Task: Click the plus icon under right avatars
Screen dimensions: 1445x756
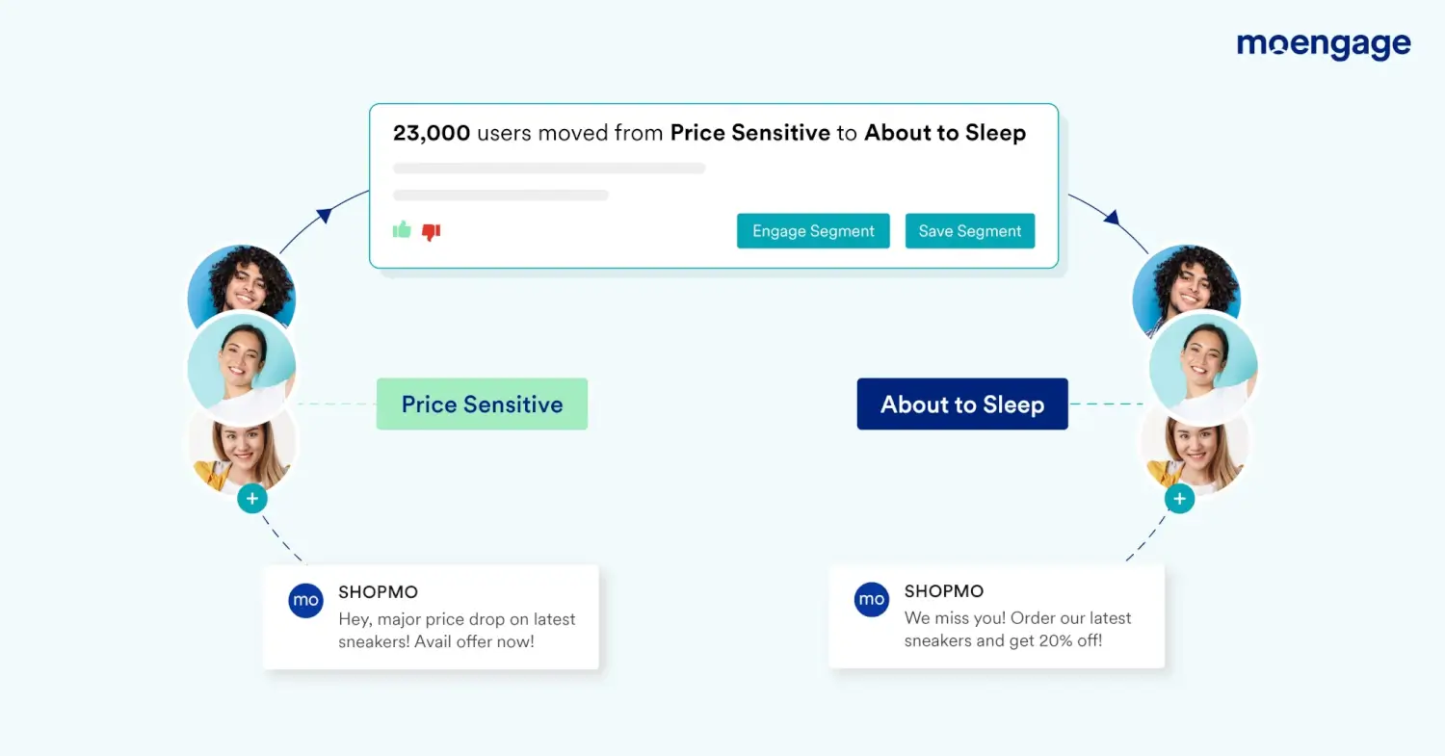Action: (1180, 499)
